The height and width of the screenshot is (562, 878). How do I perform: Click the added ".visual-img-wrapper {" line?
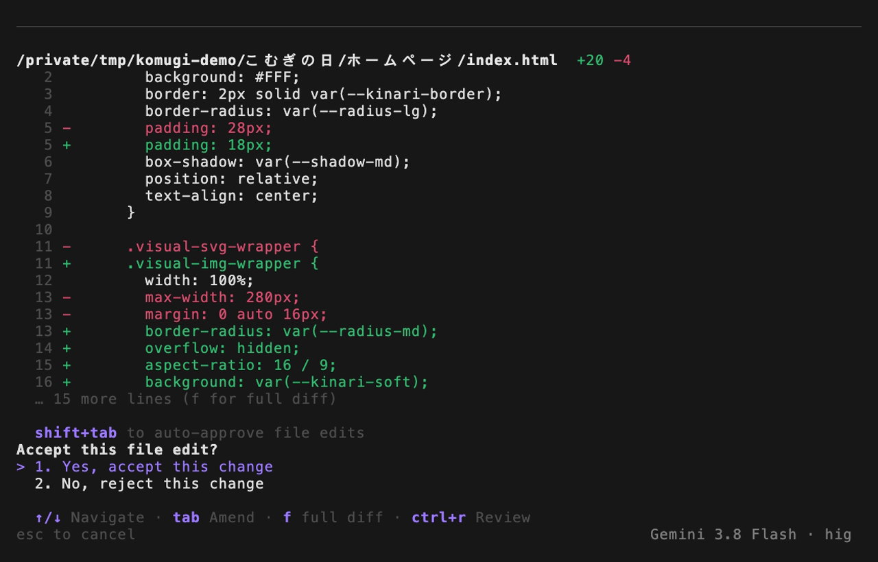pyautogui.click(x=222, y=264)
